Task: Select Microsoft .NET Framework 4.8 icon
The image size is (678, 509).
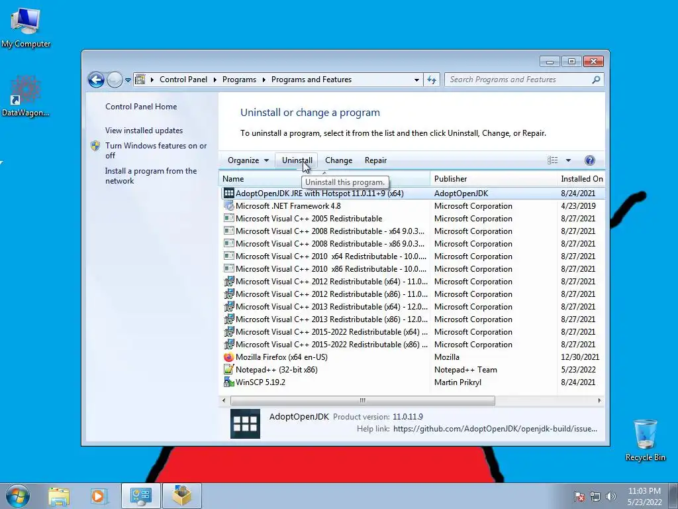Action: pos(228,206)
